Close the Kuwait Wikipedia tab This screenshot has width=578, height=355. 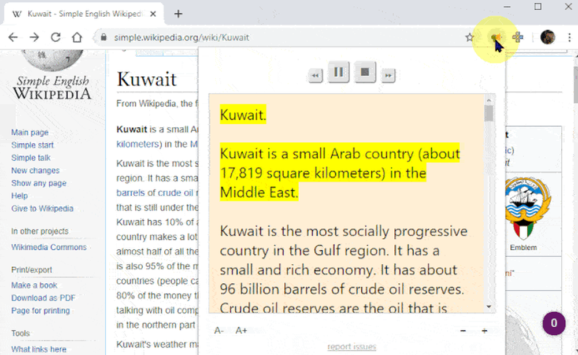click(x=153, y=14)
